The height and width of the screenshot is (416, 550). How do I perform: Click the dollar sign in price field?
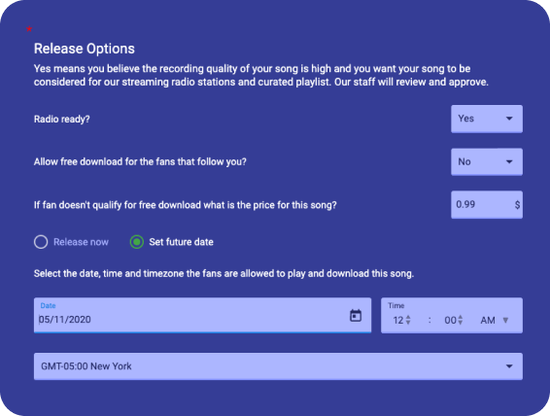(x=517, y=204)
